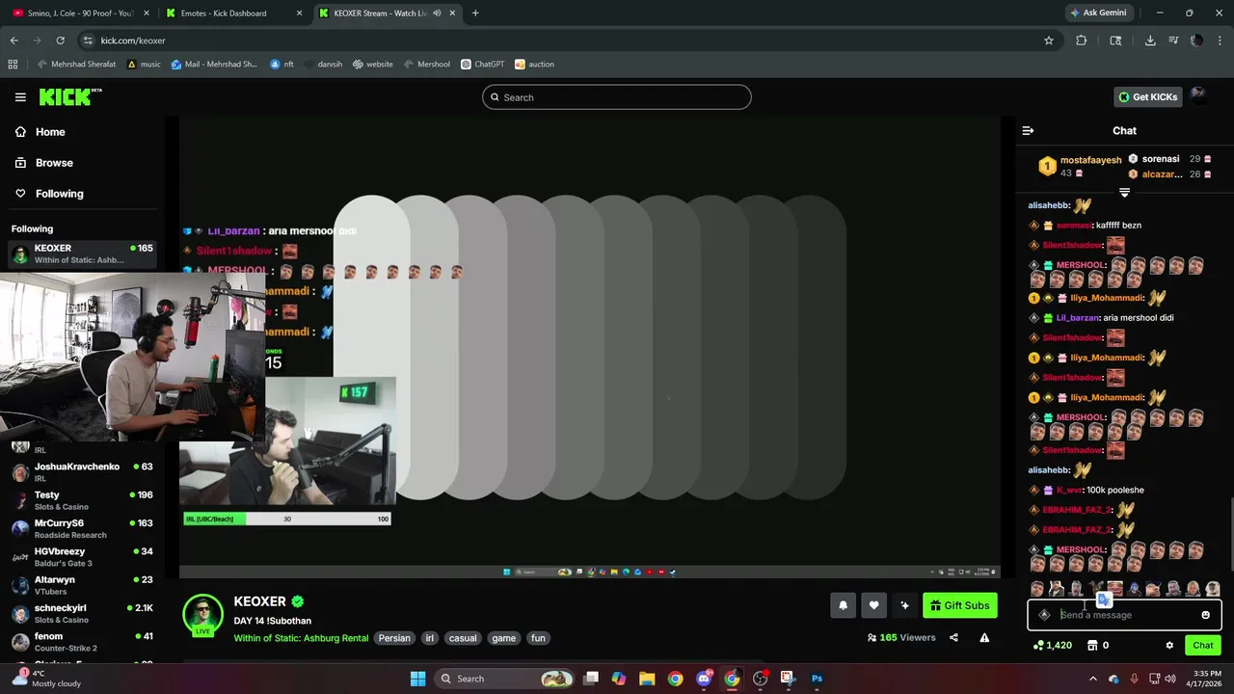Open the bookmarks apps grid icon
Image resolution: width=1234 pixels, height=694 pixels.
click(x=13, y=64)
